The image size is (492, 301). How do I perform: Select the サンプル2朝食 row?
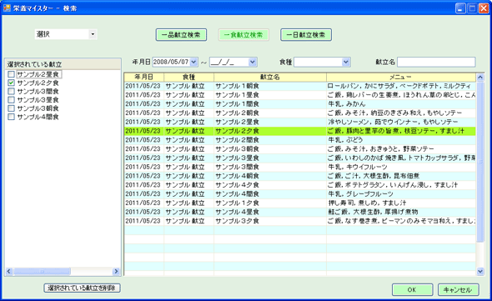coord(300,113)
